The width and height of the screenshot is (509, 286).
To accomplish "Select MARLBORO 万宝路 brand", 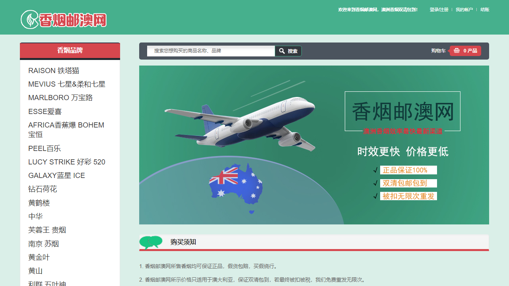I will click(x=60, y=98).
